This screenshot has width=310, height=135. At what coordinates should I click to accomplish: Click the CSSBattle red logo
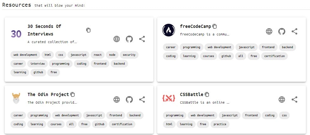point(169,98)
